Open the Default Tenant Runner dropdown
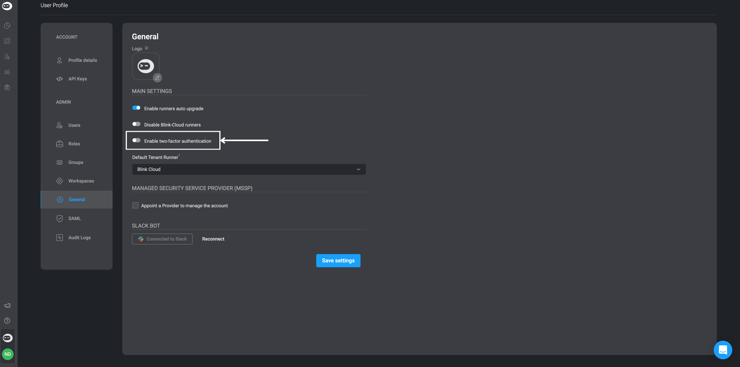Screen dimensions: 740x367 point(249,169)
